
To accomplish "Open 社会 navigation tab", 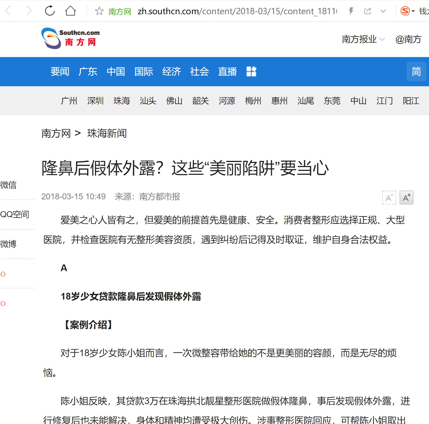I will pyautogui.click(x=200, y=72).
